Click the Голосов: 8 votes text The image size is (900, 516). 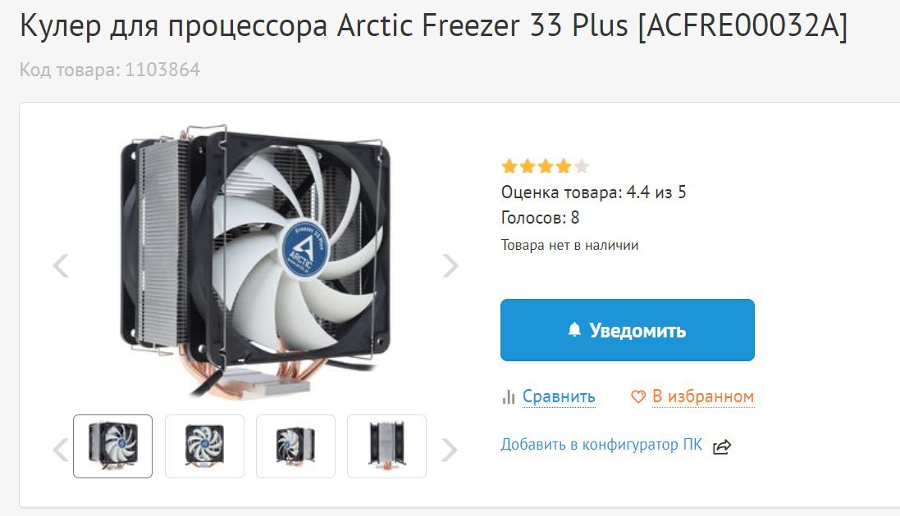[540, 218]
